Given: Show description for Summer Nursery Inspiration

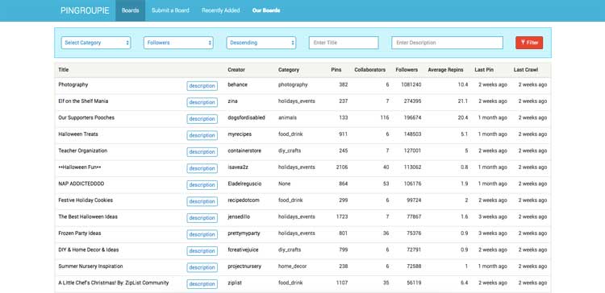Looking at the screenshot, I should point(202,267).
